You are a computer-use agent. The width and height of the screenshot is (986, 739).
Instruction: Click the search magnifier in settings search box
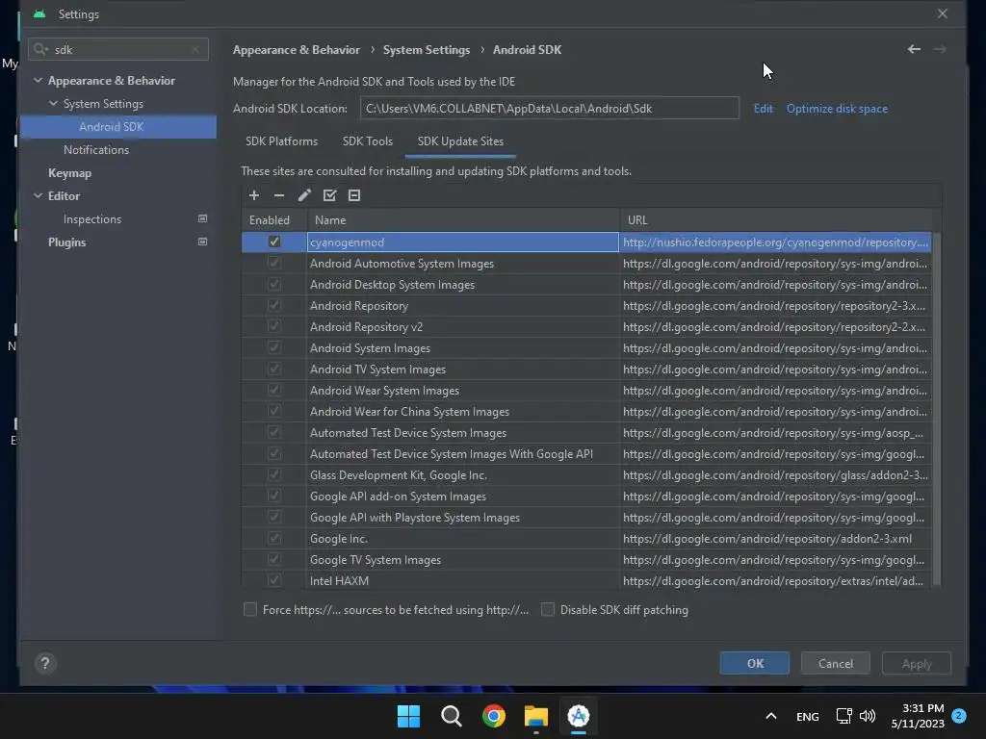click(x=40, y=49)
